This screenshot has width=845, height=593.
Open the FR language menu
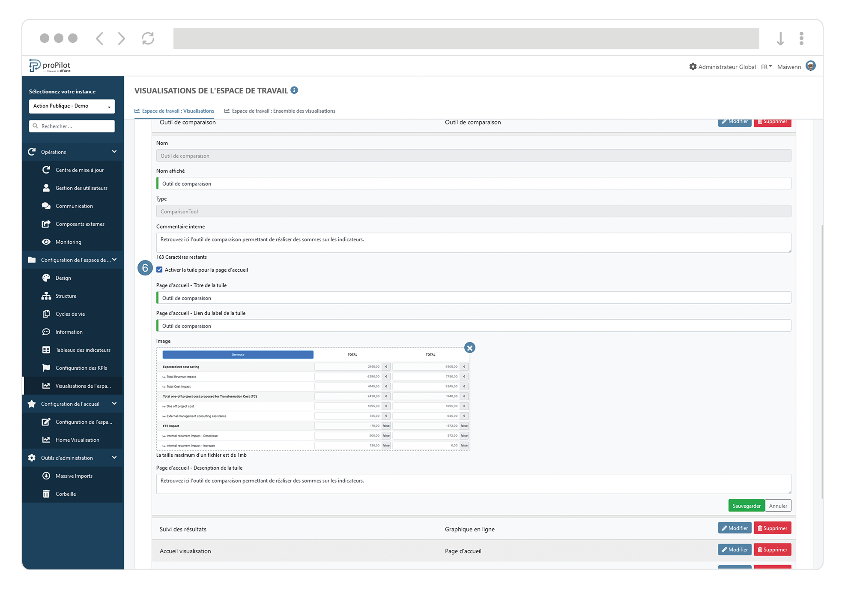pyautogui.click(x=766, y=67)
